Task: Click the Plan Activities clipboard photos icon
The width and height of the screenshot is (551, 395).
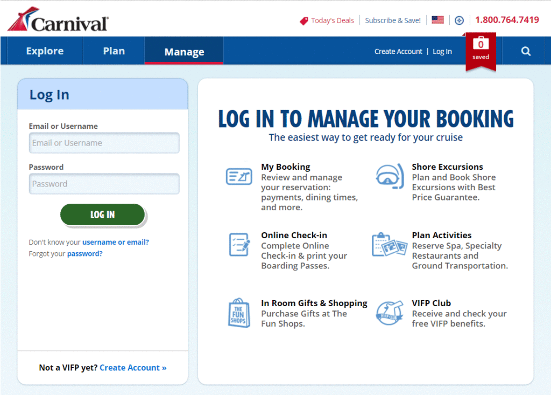Action: coord(389,245)
